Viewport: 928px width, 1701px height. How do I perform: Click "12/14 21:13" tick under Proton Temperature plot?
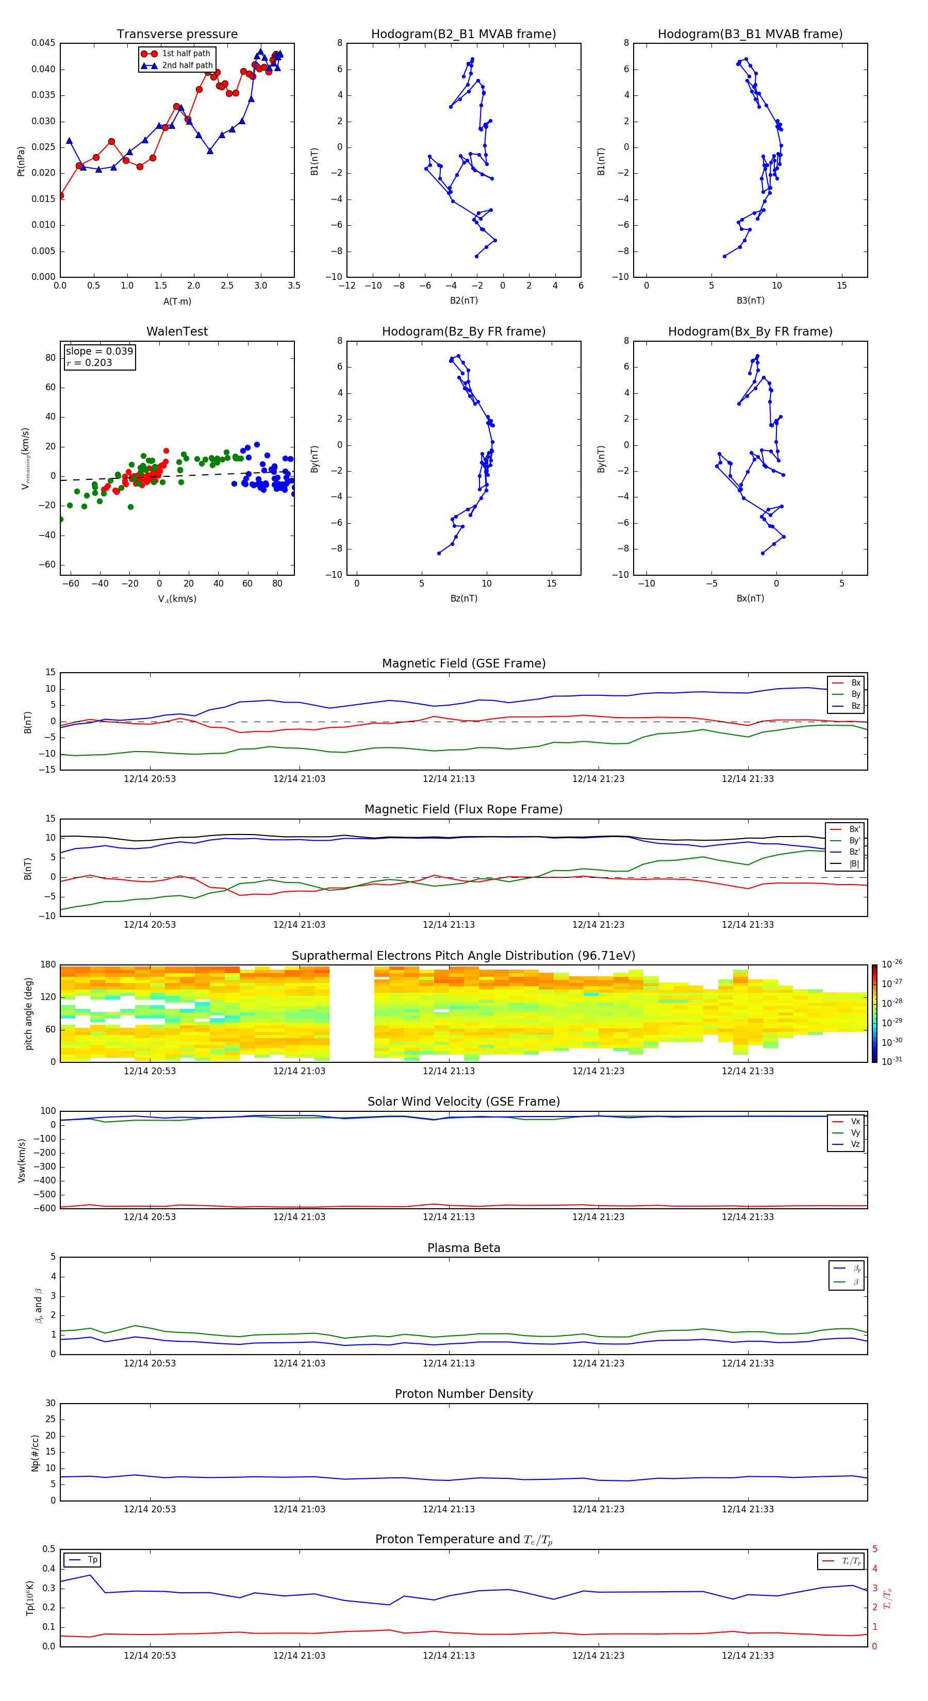click(449, 1656)
